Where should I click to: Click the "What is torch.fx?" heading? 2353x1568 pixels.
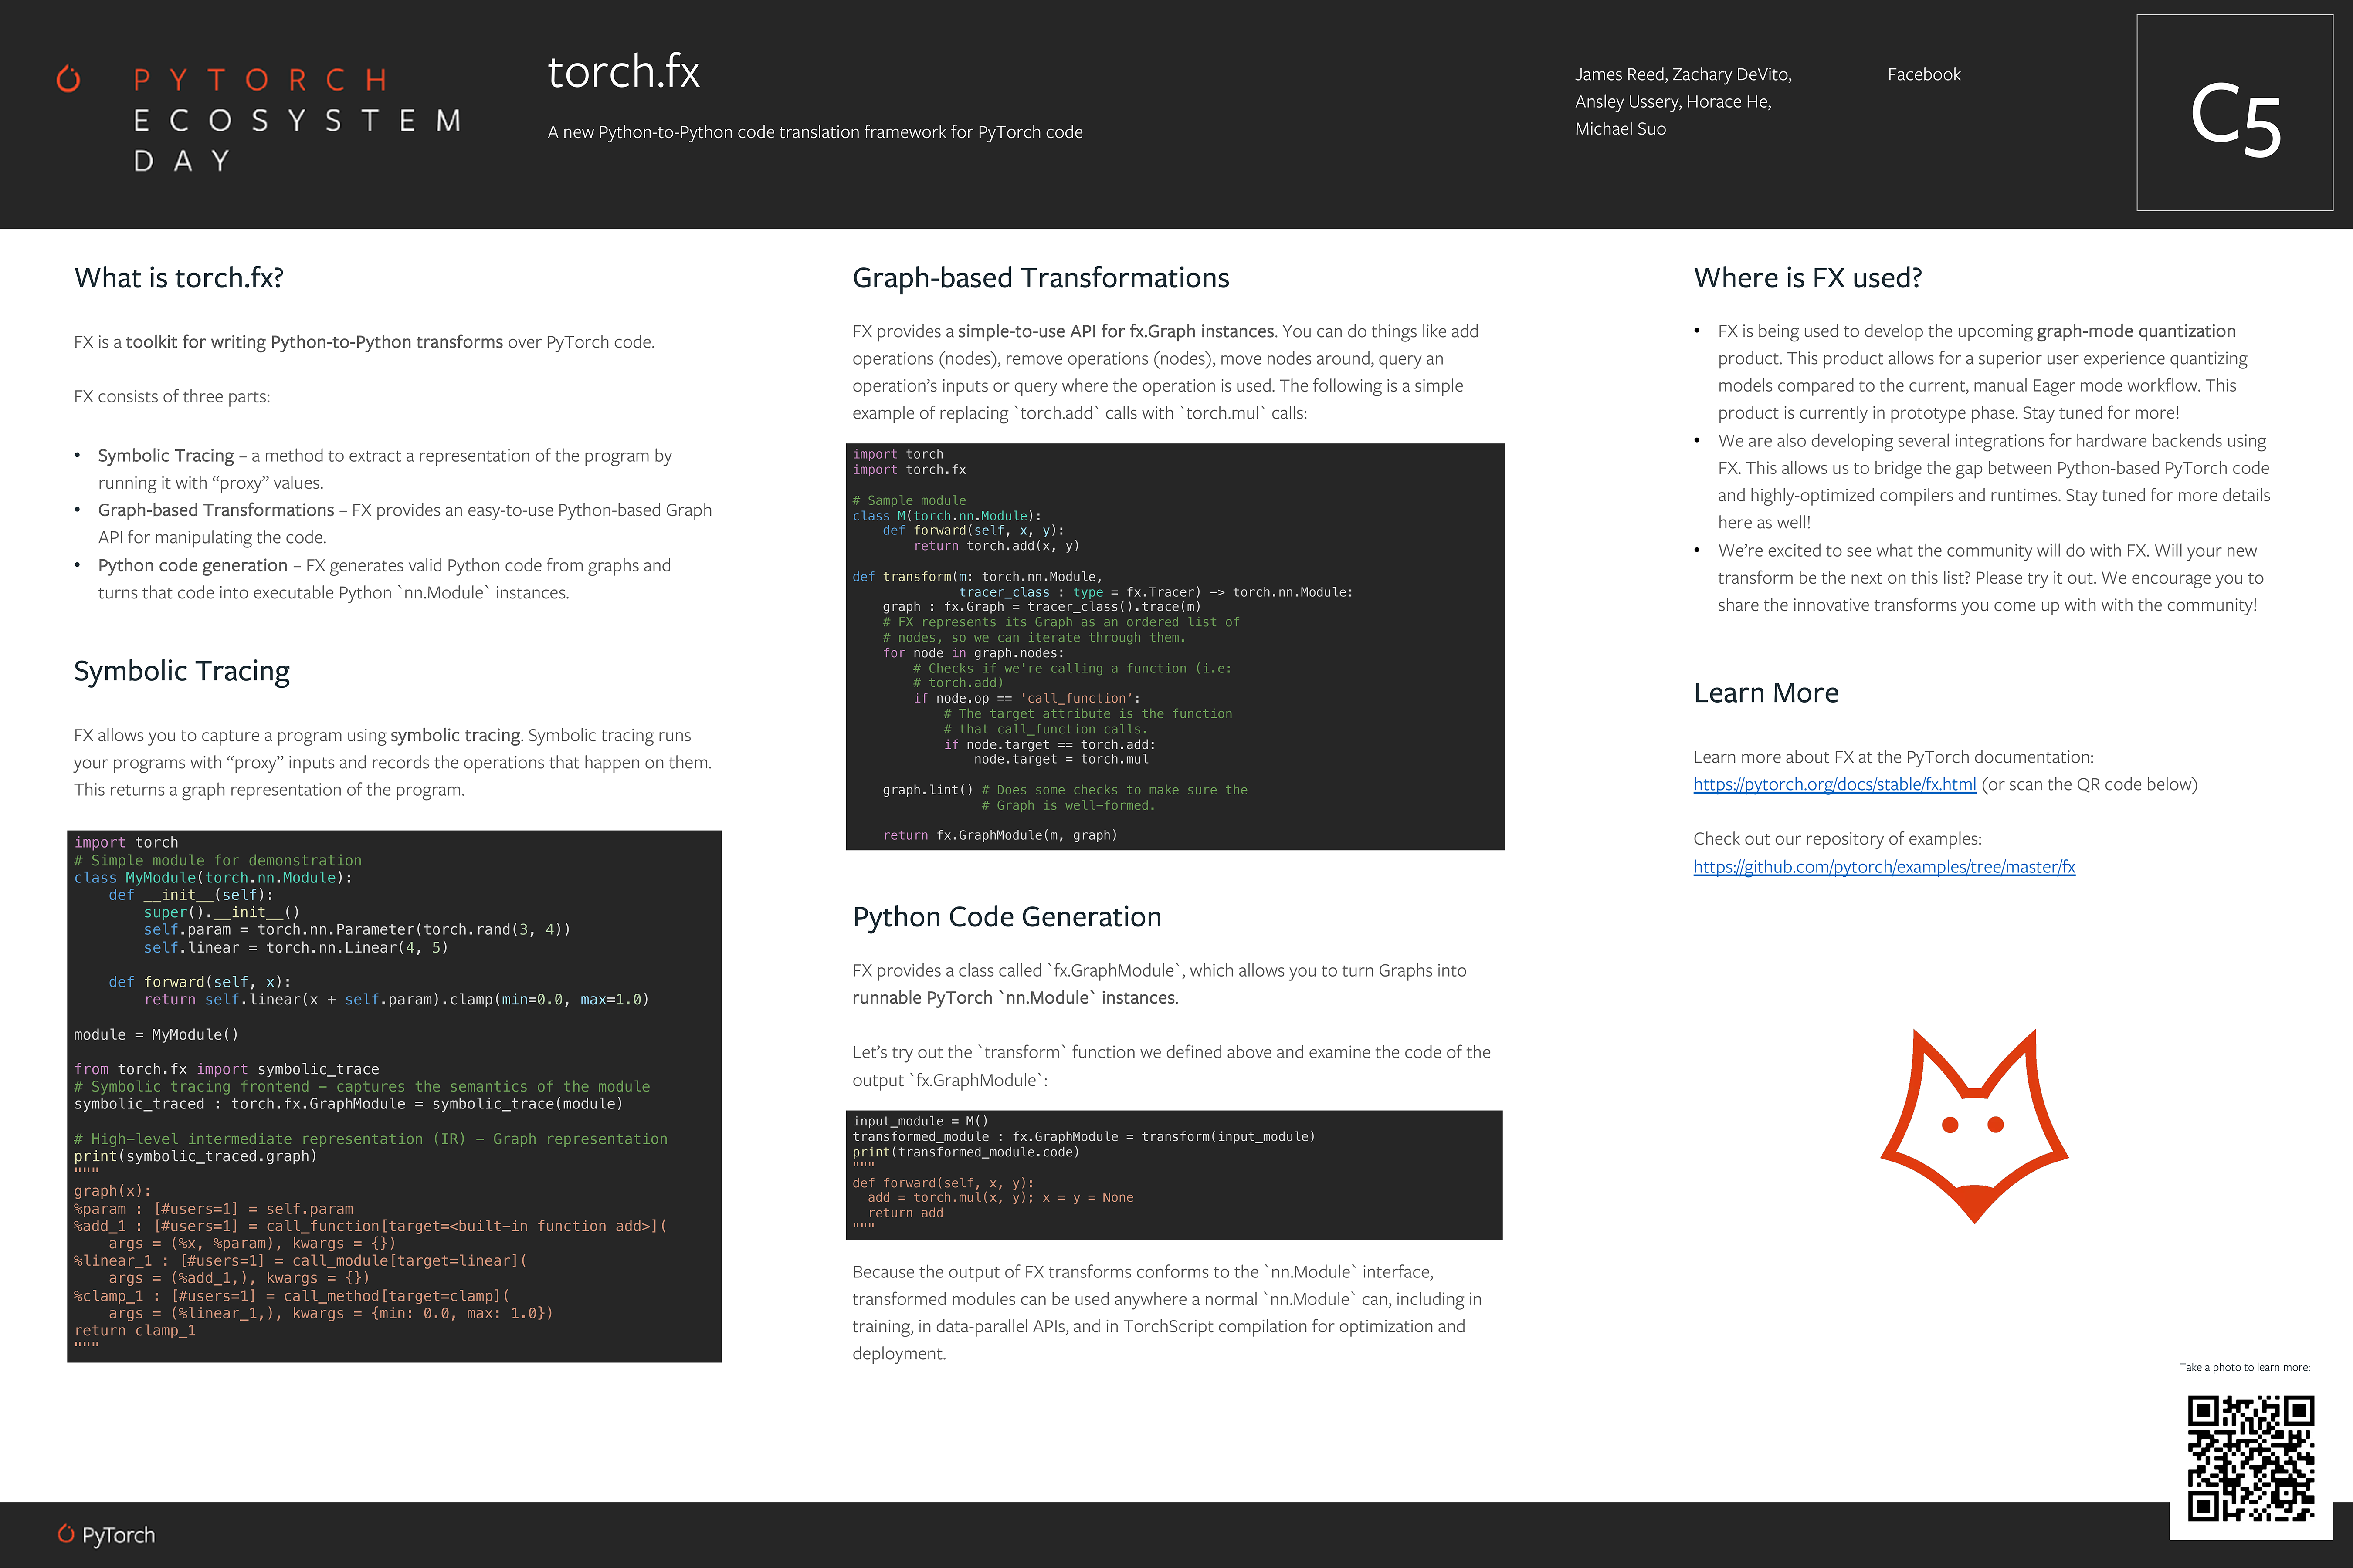click(179, 278)
